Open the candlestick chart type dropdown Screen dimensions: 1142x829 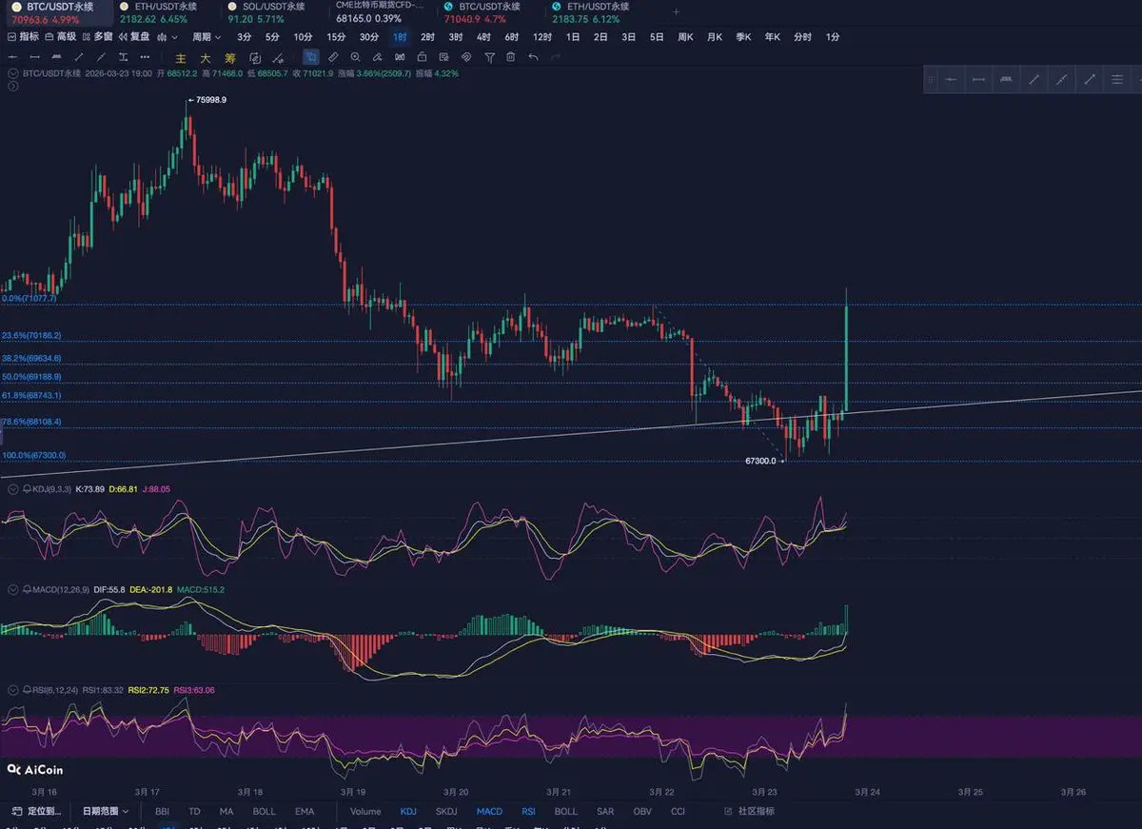pos(167,37)
